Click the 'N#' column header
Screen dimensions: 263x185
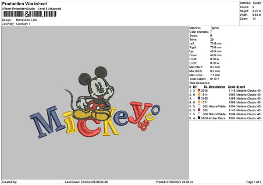point(195,87)
